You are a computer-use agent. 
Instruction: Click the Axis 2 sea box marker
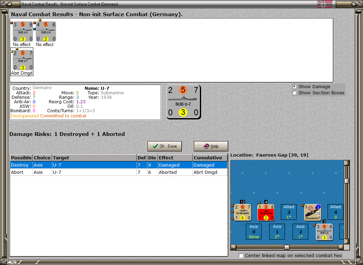pos(300,231)
